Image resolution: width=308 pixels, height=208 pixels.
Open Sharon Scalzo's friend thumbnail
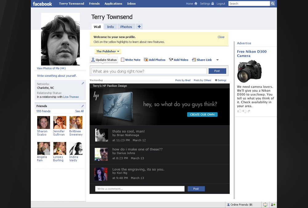click(44, 122)
